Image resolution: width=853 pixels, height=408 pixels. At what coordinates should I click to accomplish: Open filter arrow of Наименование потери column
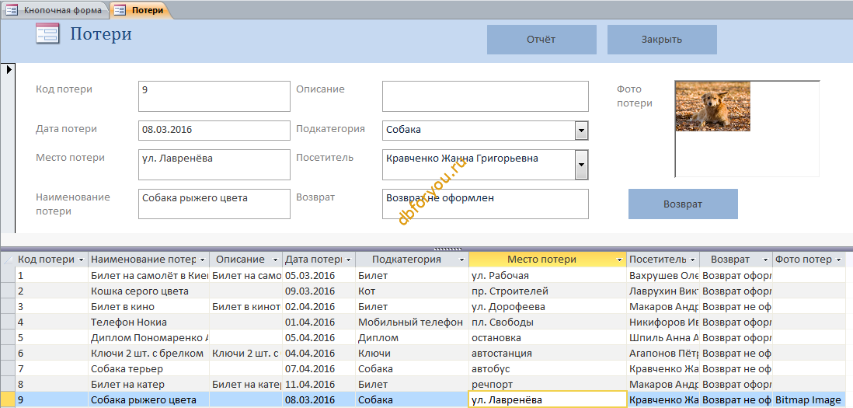[202, 260]
